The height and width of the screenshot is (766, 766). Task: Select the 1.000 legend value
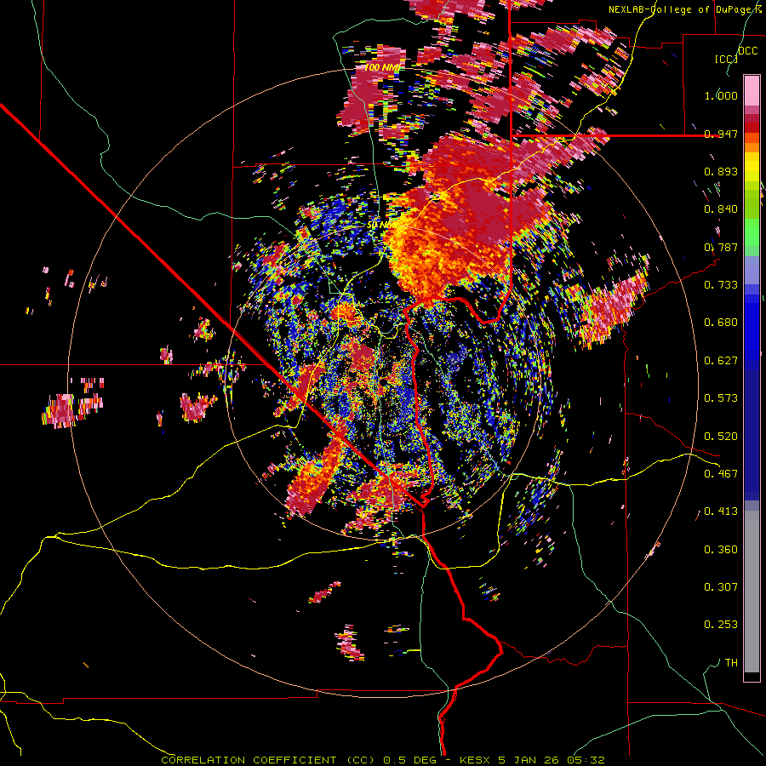click(x=721, y=95)
